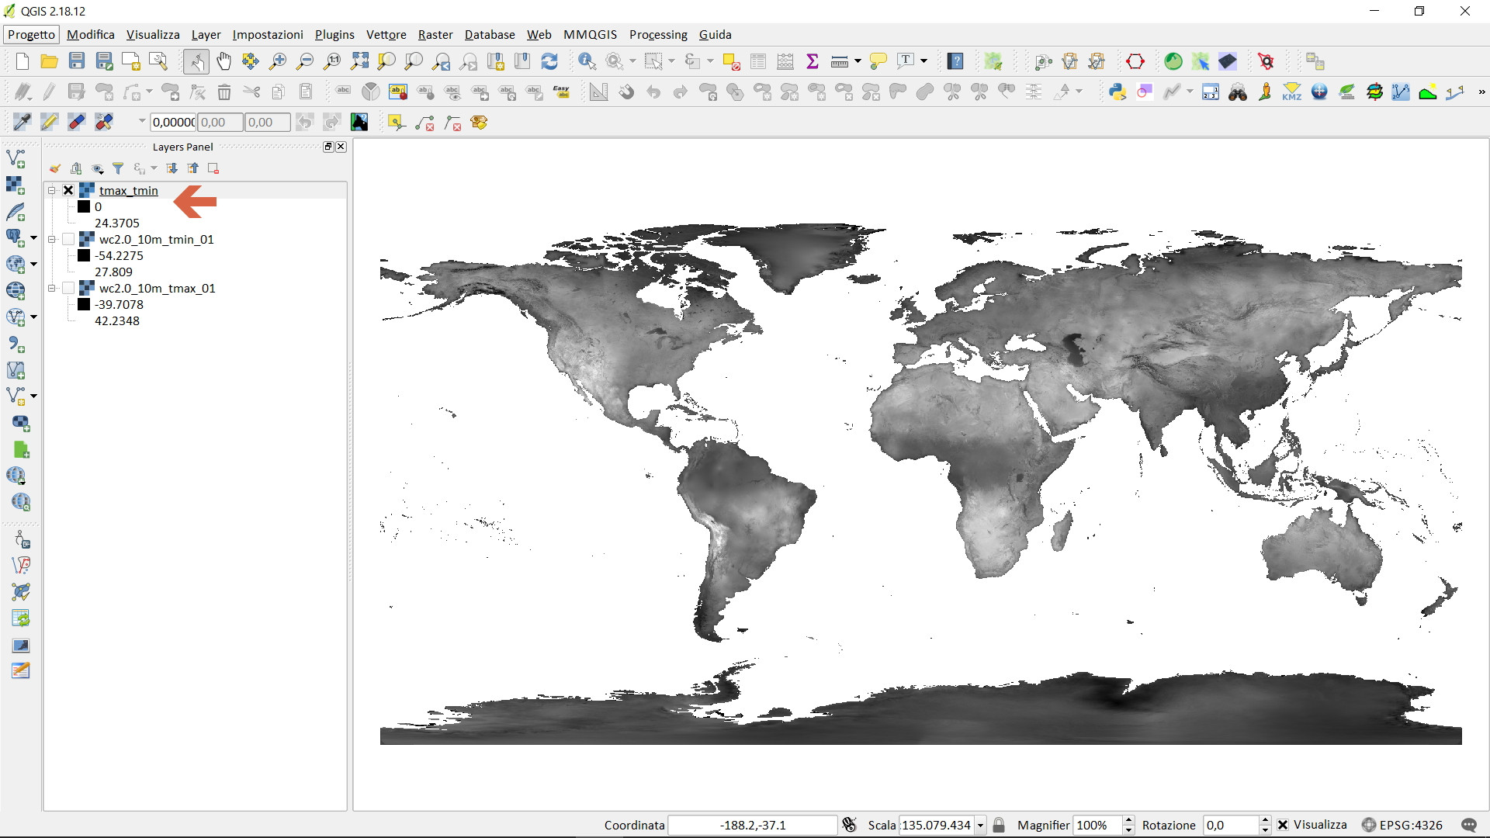Click the binoculars search plugin icon
Image resolution: width=1490 pixels, height=838 pixels.
coord(1238,92)
